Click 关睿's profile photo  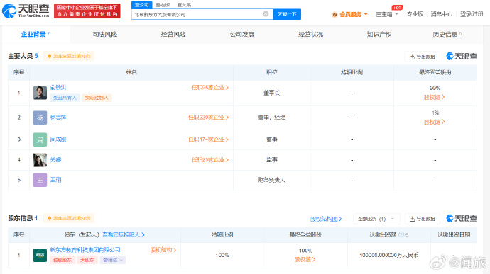[x=40, y=160]
